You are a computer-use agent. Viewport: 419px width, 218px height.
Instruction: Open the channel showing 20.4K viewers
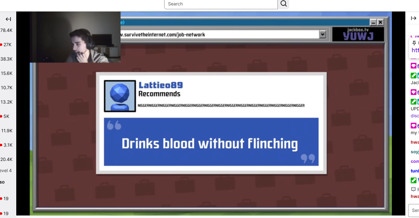point(6,159)
